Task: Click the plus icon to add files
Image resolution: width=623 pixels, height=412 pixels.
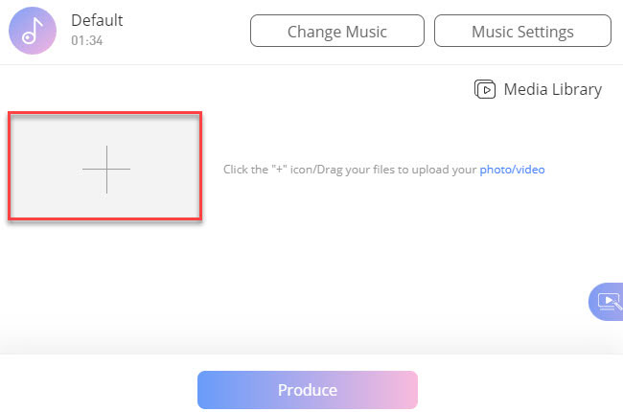Action: [x=105, y=169]
